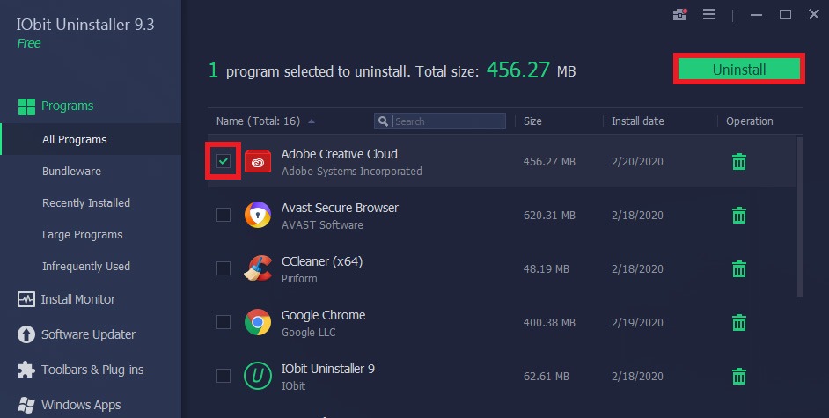The image size is (829, 418).
Task: Click the 48.19 MB size value
Action: tap(547, 269)
